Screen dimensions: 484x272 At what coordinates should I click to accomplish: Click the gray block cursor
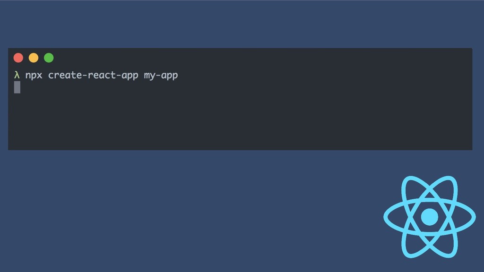click(x=17, y=87)
